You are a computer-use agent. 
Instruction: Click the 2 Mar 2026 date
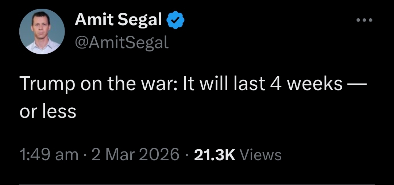tap(136, 154)
